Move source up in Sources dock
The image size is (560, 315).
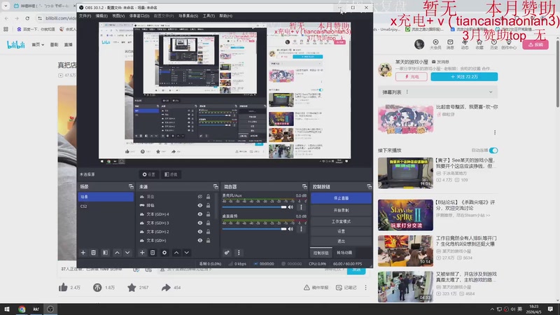(176, 253)
